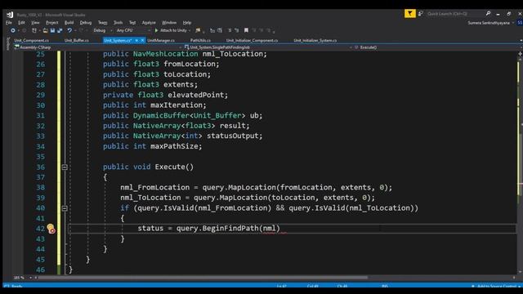The height and width of the screenshot is (294, 523).
Task: Switch to the Unit_Buffer.cs tab
Action: point(76,40)
